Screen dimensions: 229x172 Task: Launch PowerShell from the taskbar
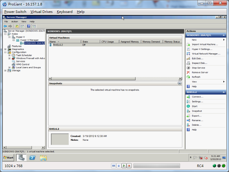tap(32, 158)
